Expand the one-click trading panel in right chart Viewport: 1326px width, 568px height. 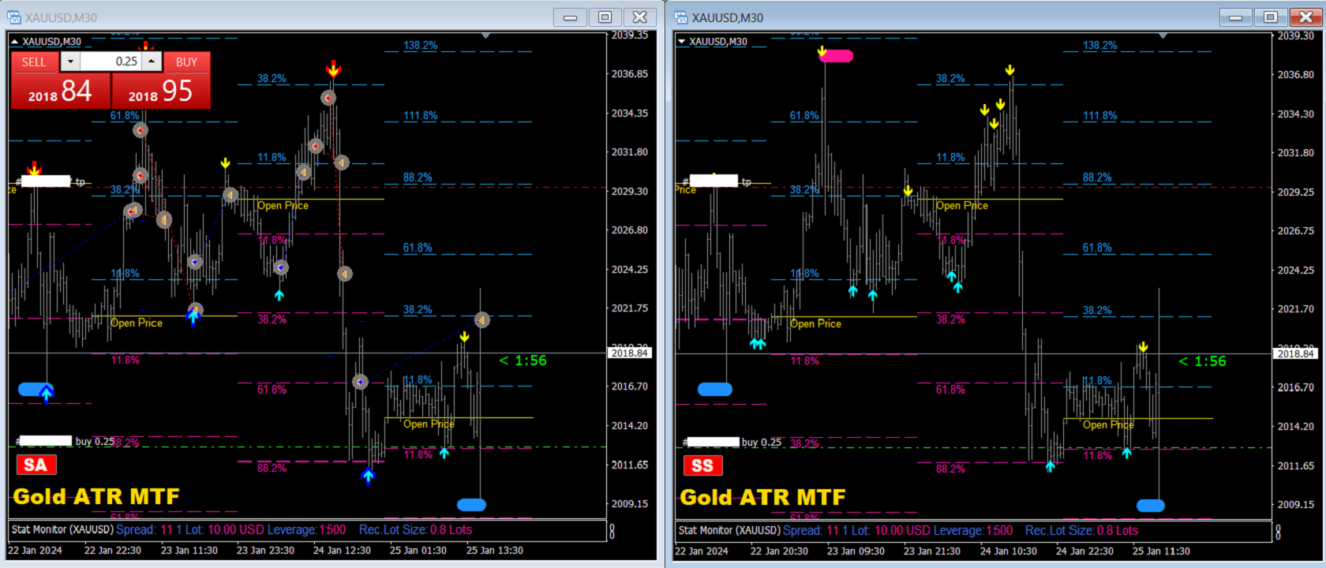pos(682,42)
